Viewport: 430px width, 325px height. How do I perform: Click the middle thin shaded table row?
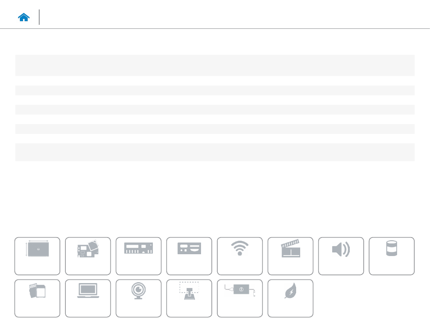point(215,110)
